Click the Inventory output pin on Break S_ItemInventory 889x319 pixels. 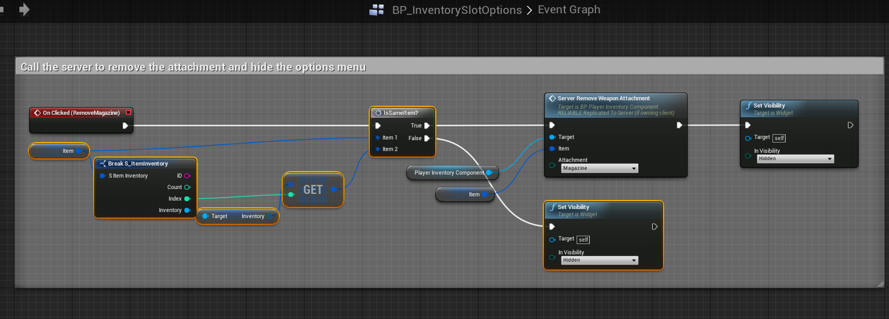[x=187, y=210]
